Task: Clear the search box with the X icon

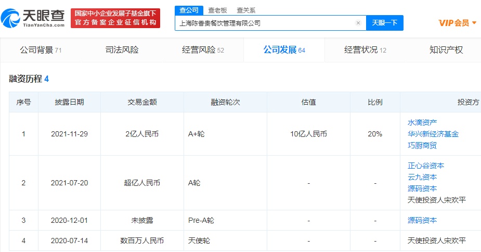Action: [358, 23]
